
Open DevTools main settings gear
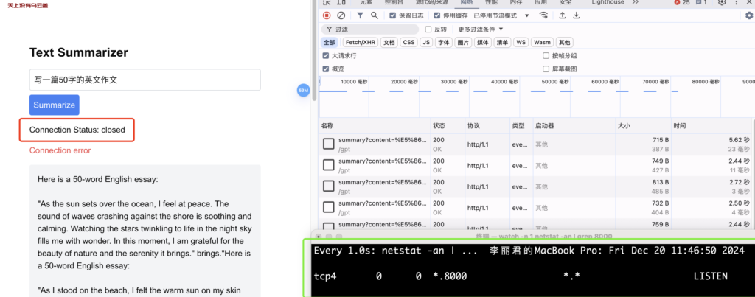point(721,2)
